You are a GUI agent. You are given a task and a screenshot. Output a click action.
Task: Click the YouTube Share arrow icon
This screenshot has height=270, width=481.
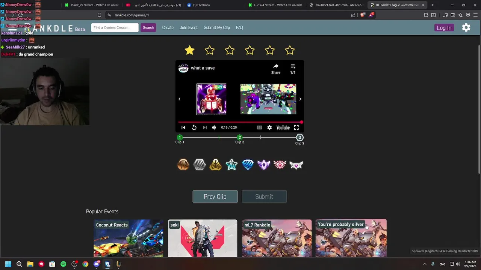276,66
